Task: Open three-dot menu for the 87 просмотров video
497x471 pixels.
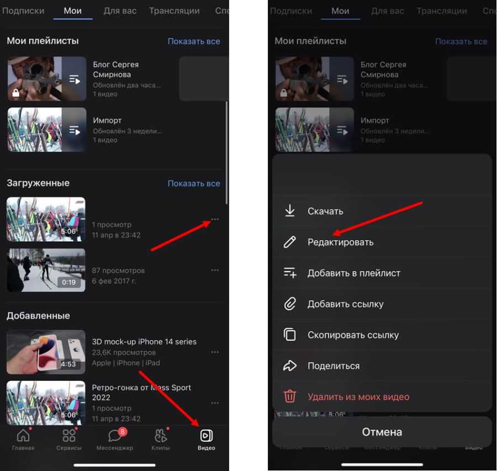Action: click(x=215, y=270)
